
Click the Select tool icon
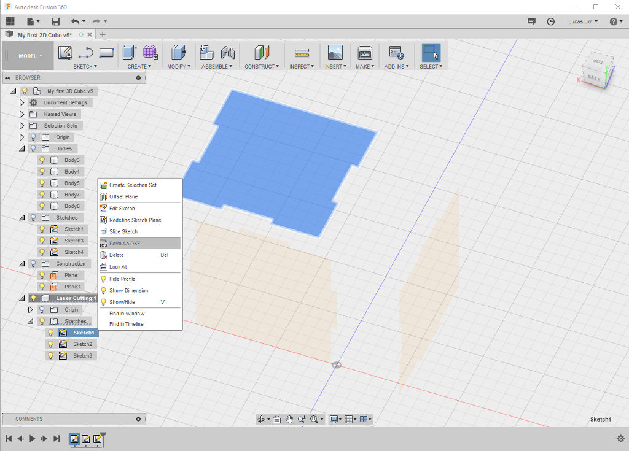(x=431, y=53)
